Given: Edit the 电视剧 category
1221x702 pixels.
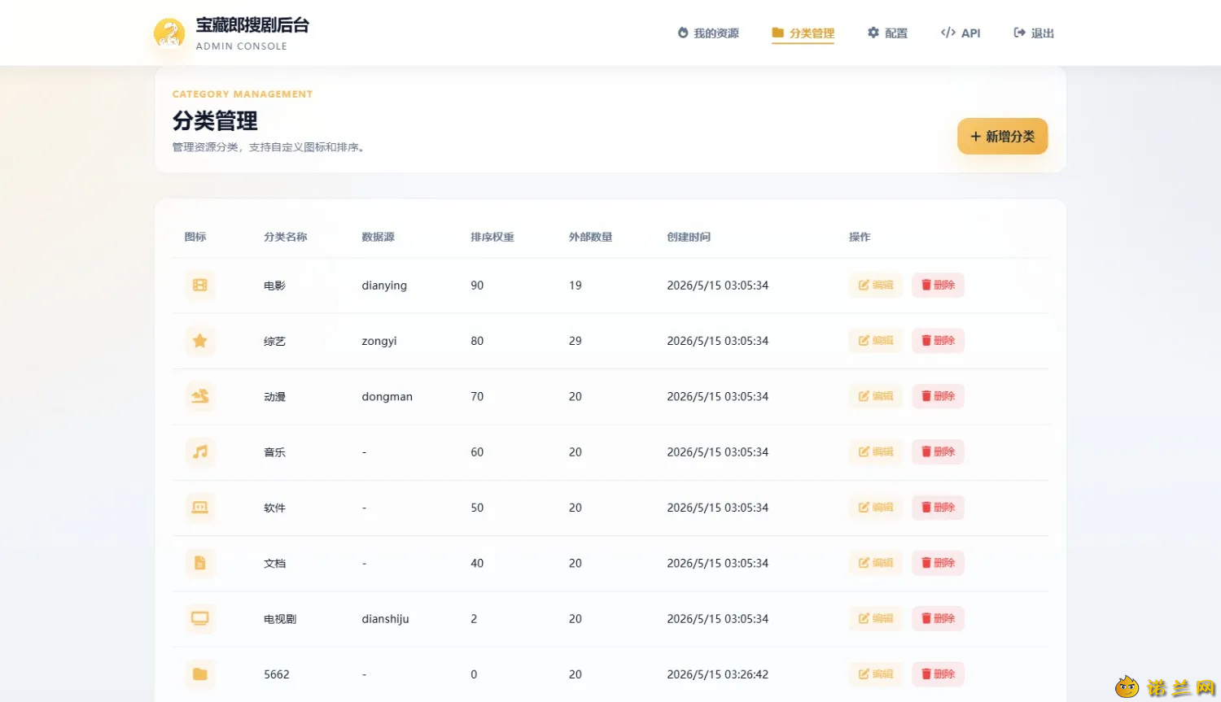Looking at the screenshot, I should coord(876,619).
